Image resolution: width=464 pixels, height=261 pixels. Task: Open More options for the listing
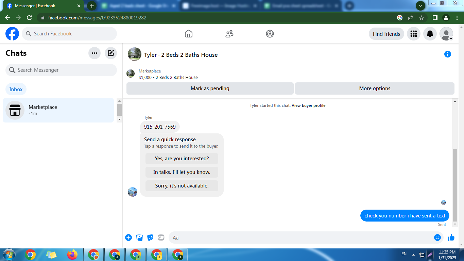[375, 88]
